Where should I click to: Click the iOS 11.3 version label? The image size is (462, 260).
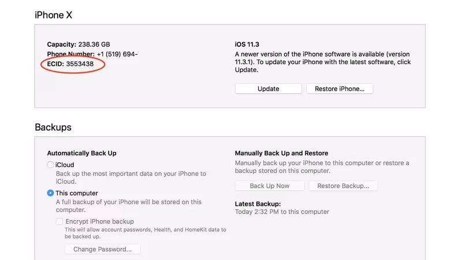(x=247, y=44)
